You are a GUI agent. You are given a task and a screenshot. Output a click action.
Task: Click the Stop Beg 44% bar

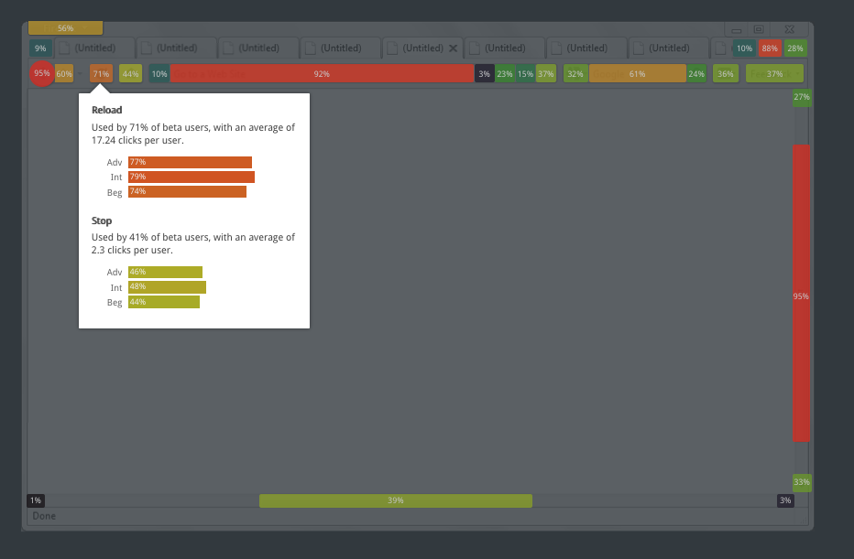pyautogui.click(x=164, y=302)
